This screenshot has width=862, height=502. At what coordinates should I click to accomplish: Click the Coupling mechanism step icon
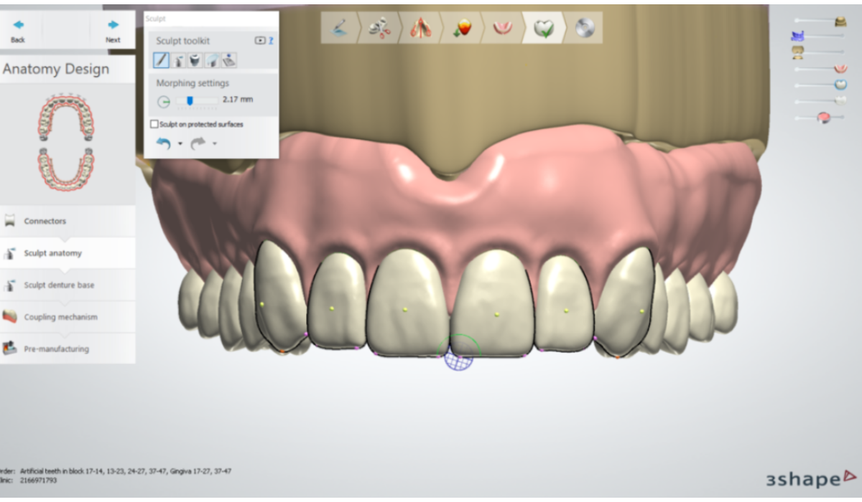click(x=9, y=317)
